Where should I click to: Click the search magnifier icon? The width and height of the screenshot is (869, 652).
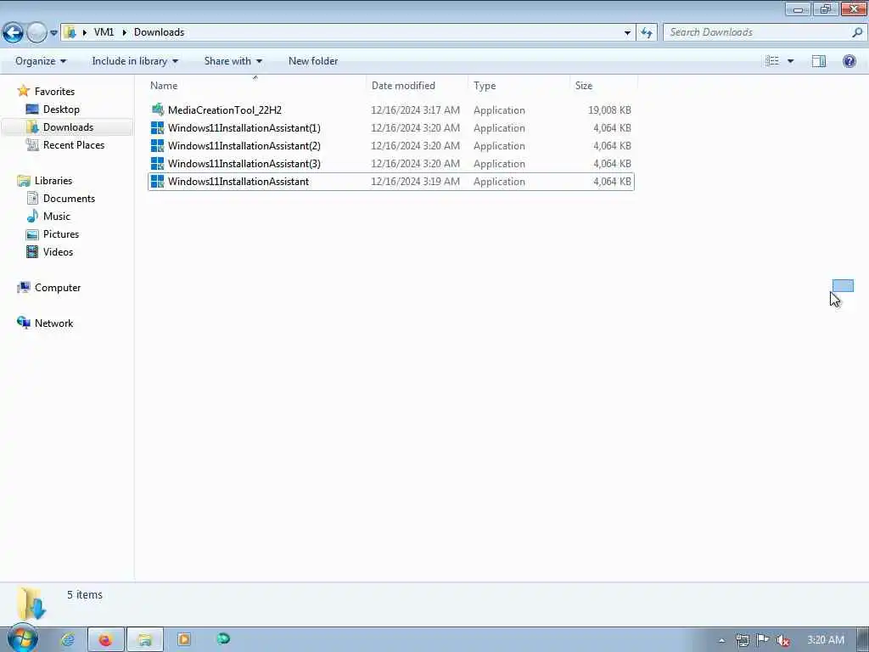click(x=857, y=32)
